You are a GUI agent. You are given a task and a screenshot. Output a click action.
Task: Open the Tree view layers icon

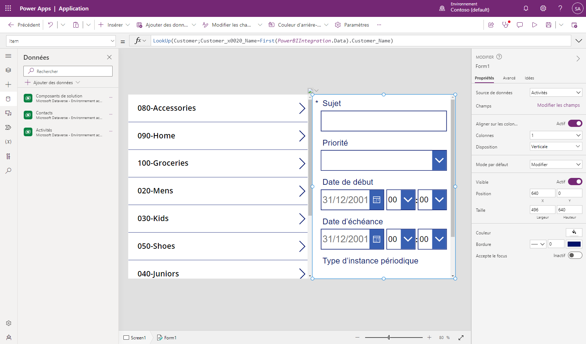click(x=8, y=70)
